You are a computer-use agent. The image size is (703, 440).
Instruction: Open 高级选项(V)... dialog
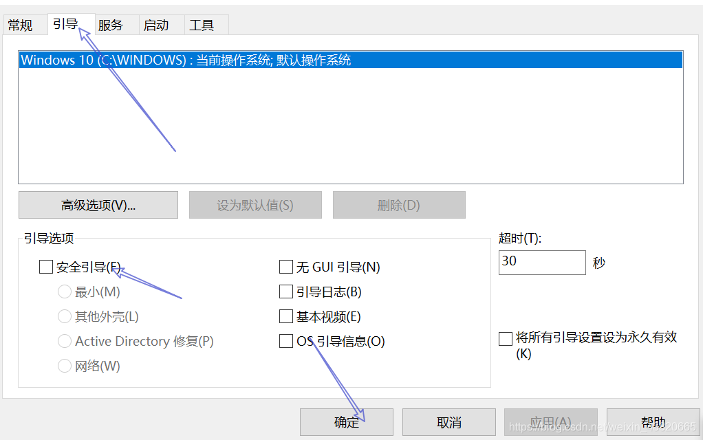click(98, 205)
